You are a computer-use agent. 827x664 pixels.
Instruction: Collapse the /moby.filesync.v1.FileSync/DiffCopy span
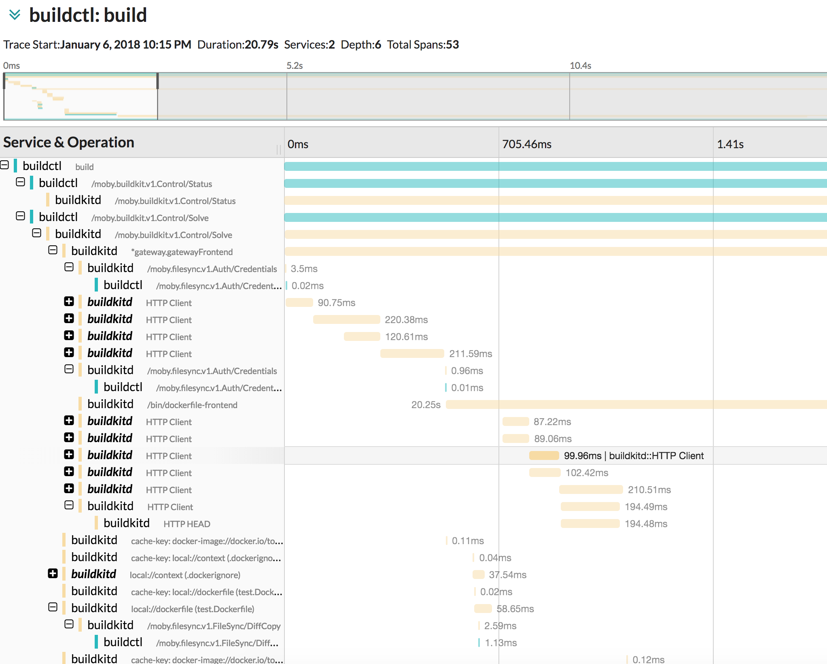[x=69, y=625]
